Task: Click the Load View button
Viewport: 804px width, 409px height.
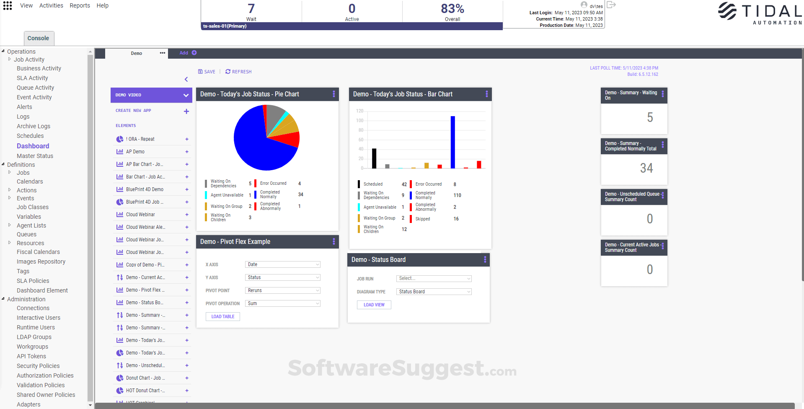Action: point(374,305)
